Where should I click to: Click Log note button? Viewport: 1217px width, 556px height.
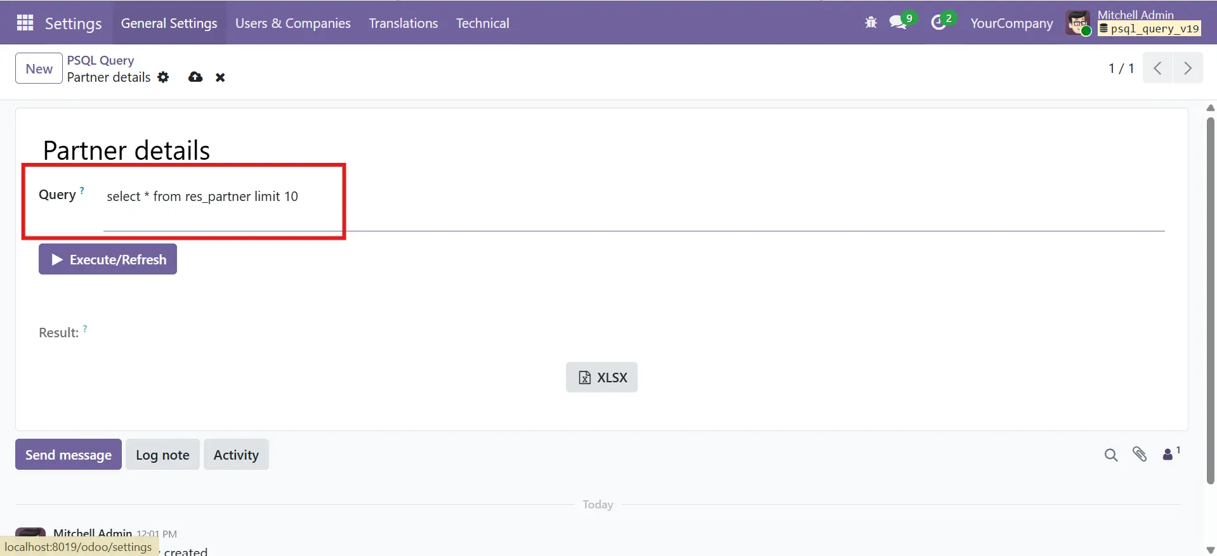pyautogui.click(x=162, y=455)
